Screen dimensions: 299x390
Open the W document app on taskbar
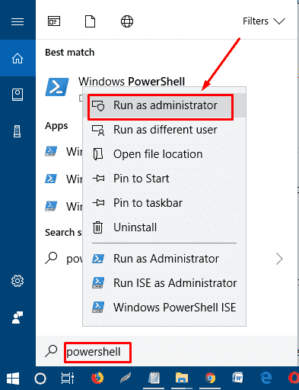pos(237,378)
